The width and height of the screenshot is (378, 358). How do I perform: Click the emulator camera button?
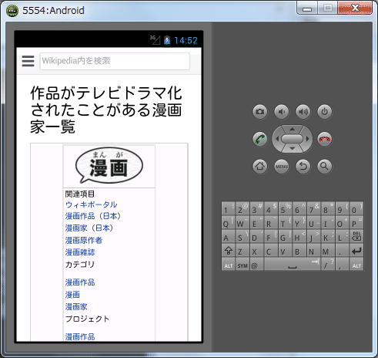259,112
